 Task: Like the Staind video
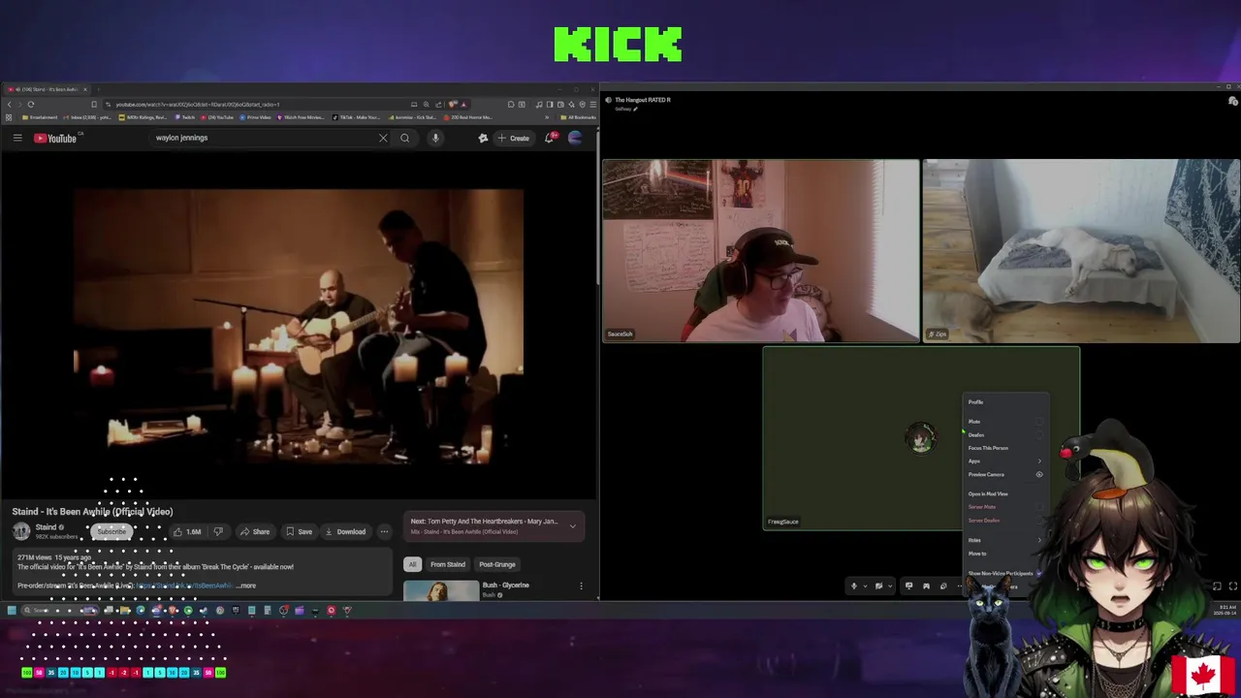188,531
